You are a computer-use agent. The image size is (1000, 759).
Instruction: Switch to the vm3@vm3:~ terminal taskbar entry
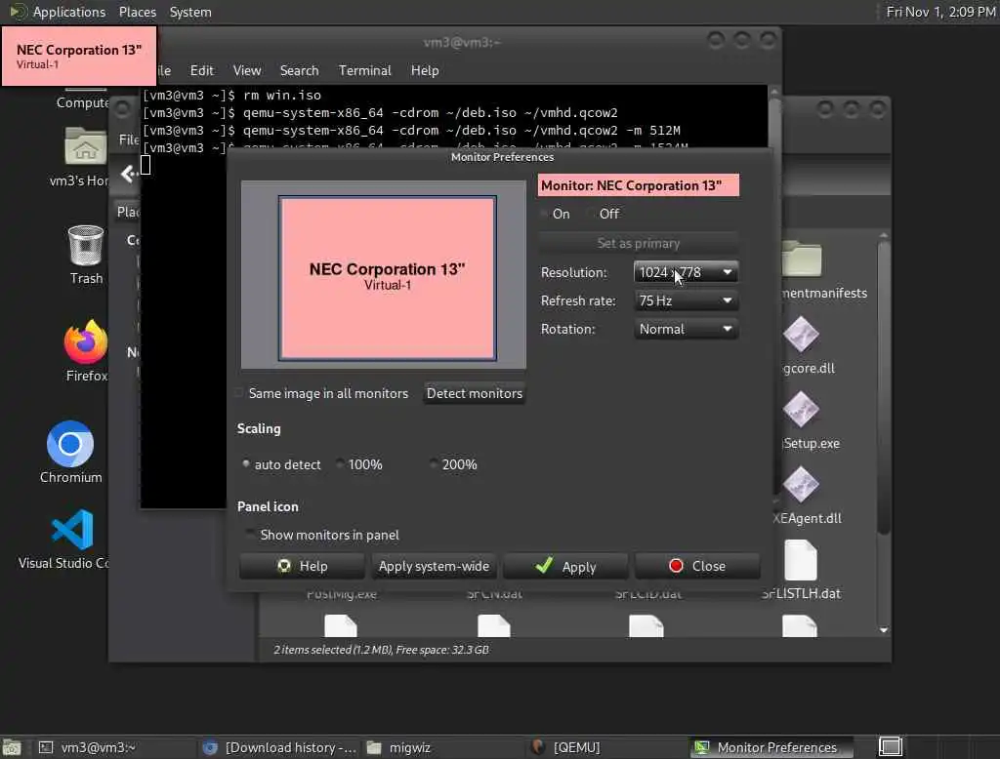pyautogui.click(x=115, y=747)
